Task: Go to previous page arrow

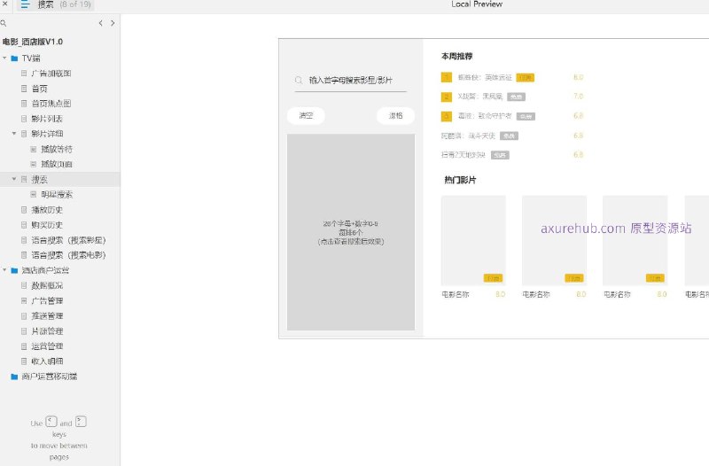Action: pyautogui.click(x=100, y=23)
